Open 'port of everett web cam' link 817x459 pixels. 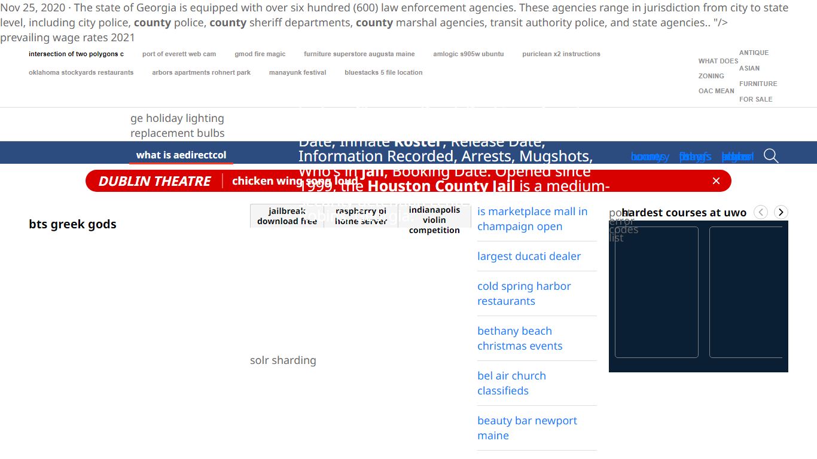(179, 54)
